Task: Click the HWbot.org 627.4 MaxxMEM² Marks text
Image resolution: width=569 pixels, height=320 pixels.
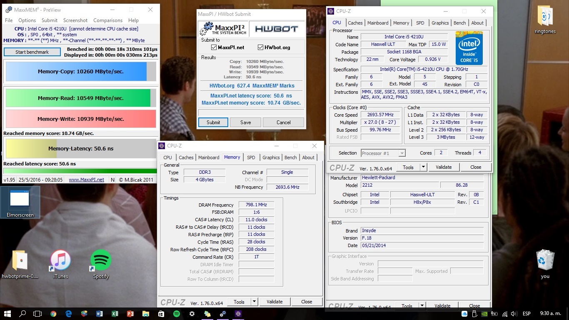Action: click(251, 86)
